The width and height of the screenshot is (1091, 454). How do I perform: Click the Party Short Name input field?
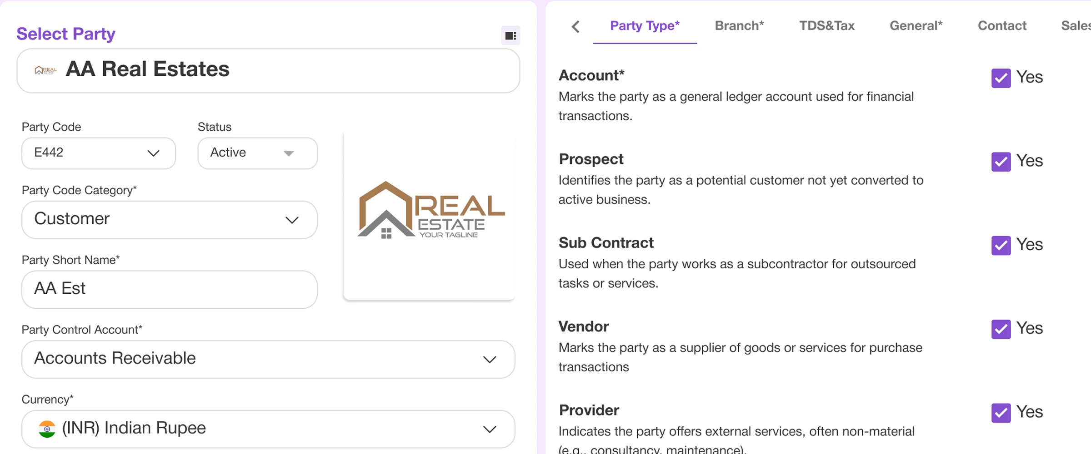(x=169, y=289)
